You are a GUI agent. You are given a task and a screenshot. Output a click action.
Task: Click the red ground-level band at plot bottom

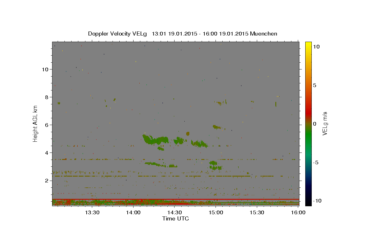pyautogui.click(x=175, y=199)
